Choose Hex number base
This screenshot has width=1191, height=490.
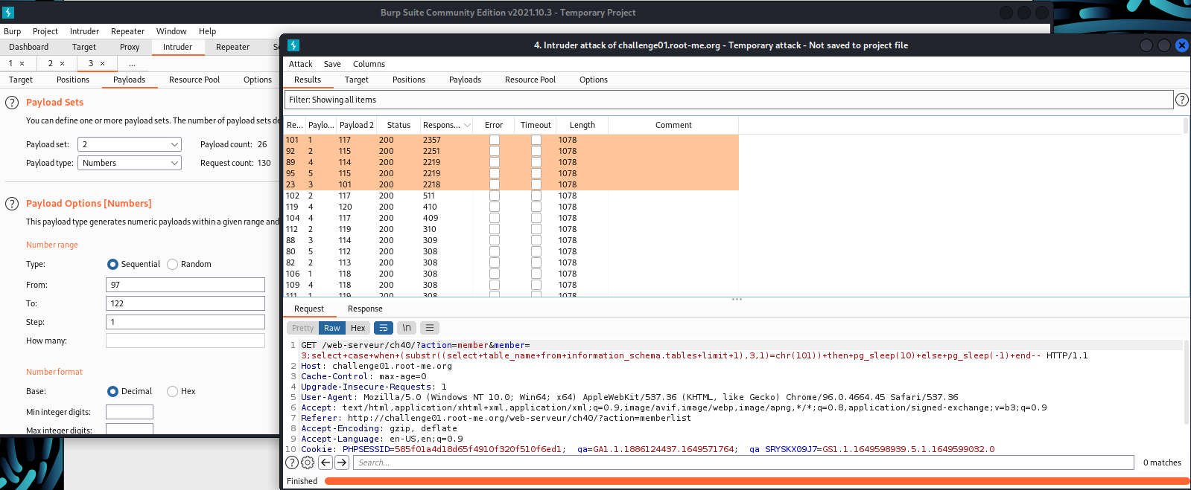click(x=173, y=392)
